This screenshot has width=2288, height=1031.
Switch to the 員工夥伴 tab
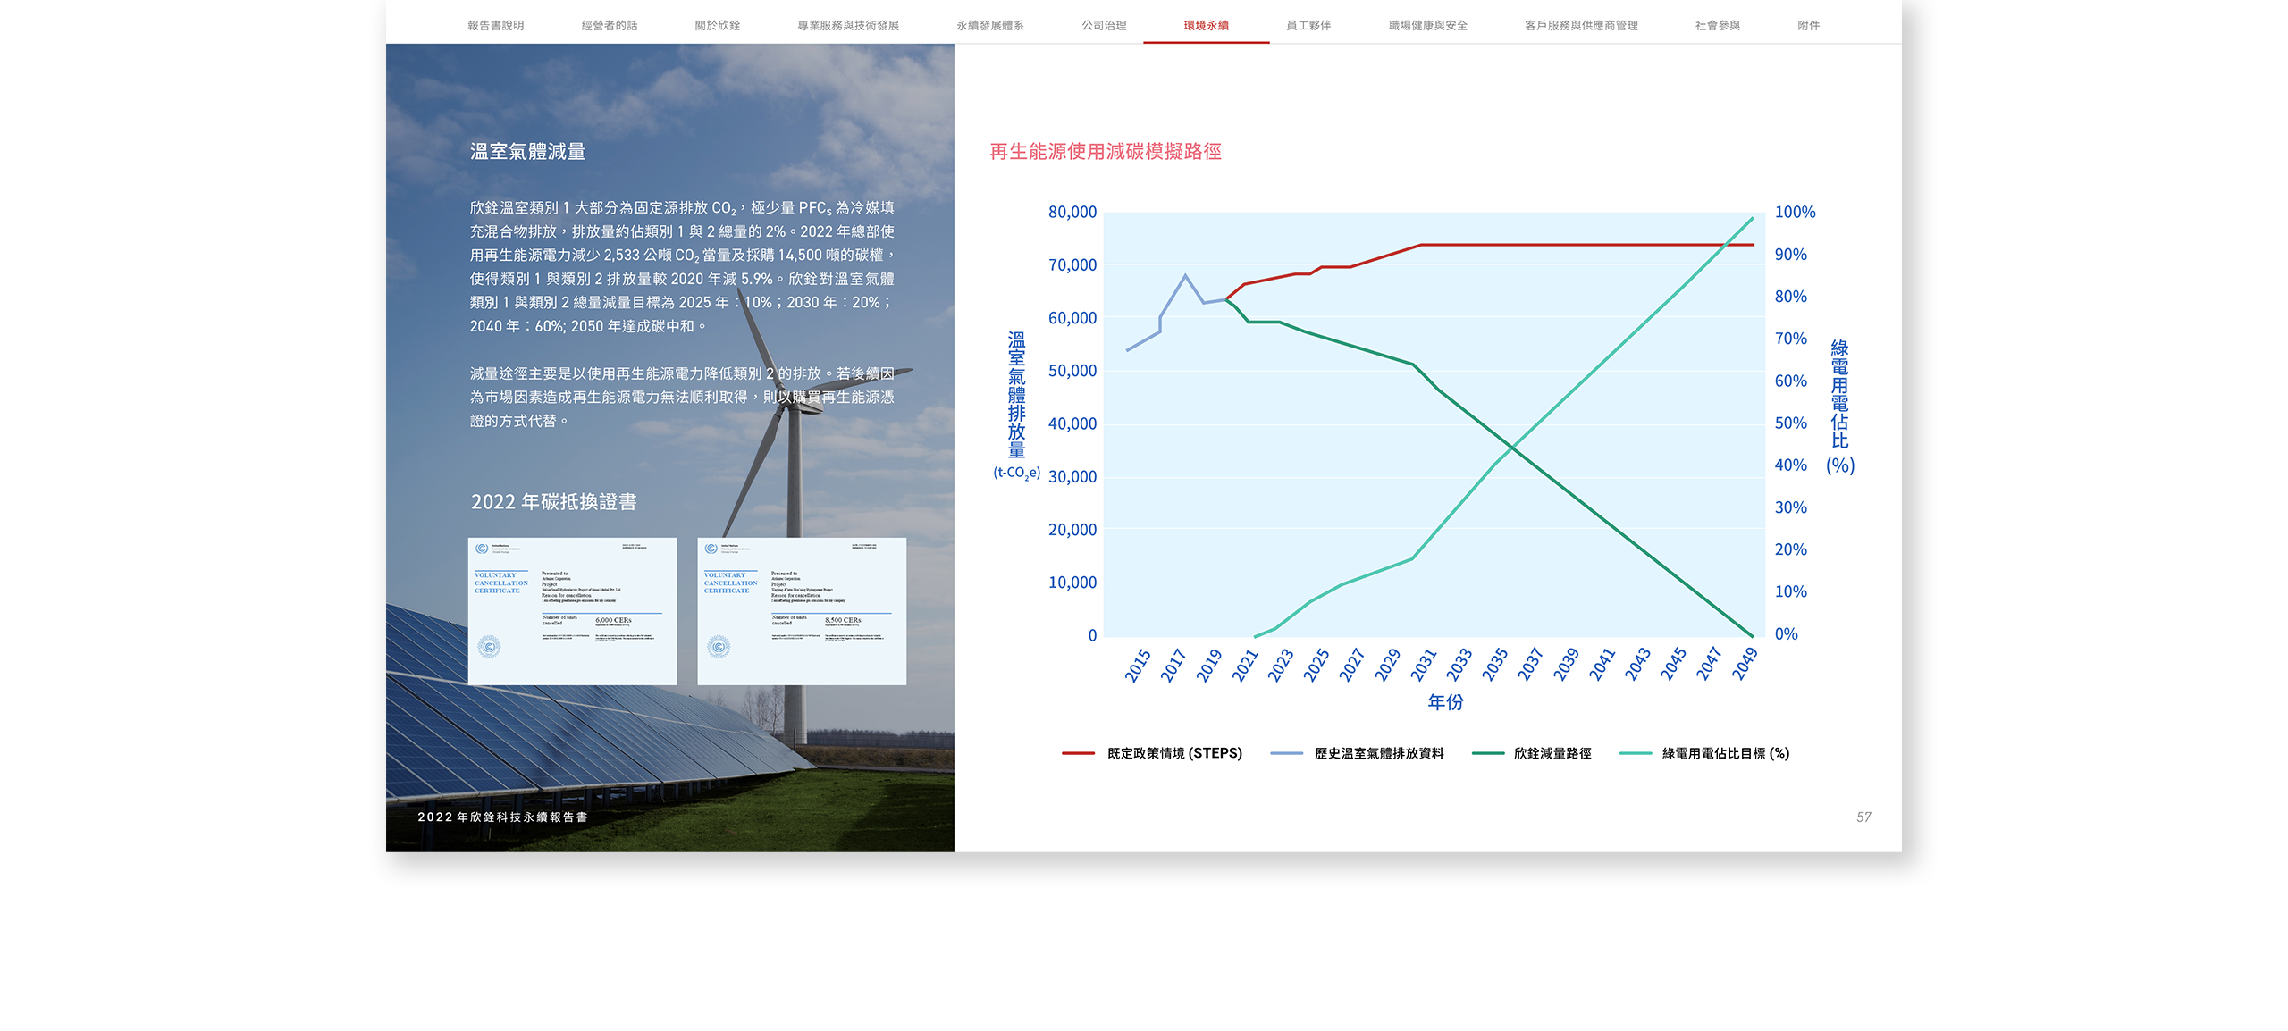click(x=1308, y=26)
